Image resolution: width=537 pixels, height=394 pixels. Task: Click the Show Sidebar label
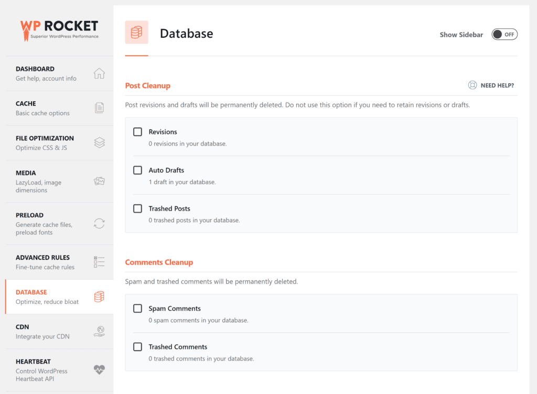(461, 35)
